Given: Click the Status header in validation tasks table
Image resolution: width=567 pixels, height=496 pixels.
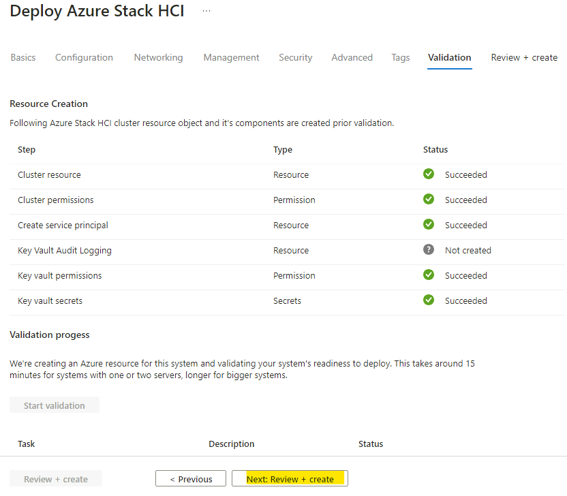Looking at the screenshot, I should [x=371, y=444].
